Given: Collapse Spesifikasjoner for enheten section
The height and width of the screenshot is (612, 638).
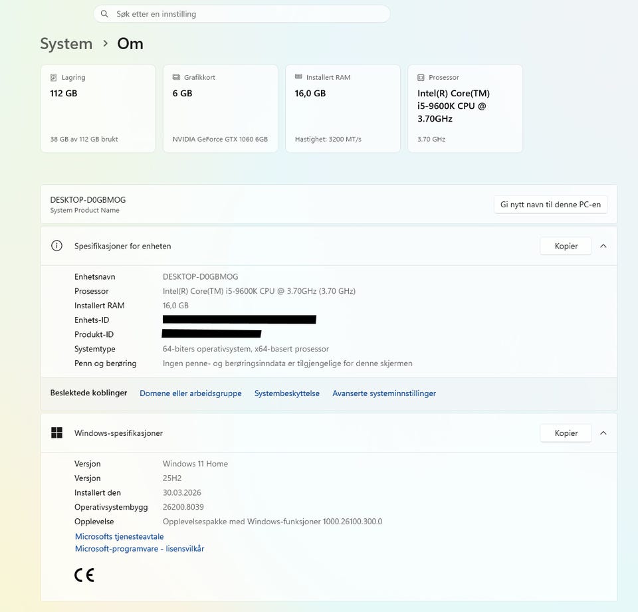Looking at the screenshot, I should 603,246.
